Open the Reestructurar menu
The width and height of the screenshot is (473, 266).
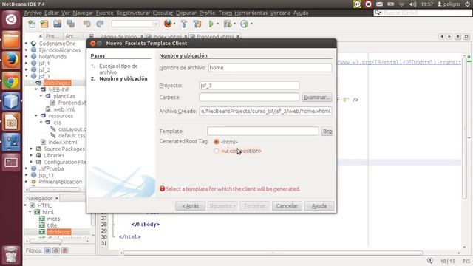133,13
